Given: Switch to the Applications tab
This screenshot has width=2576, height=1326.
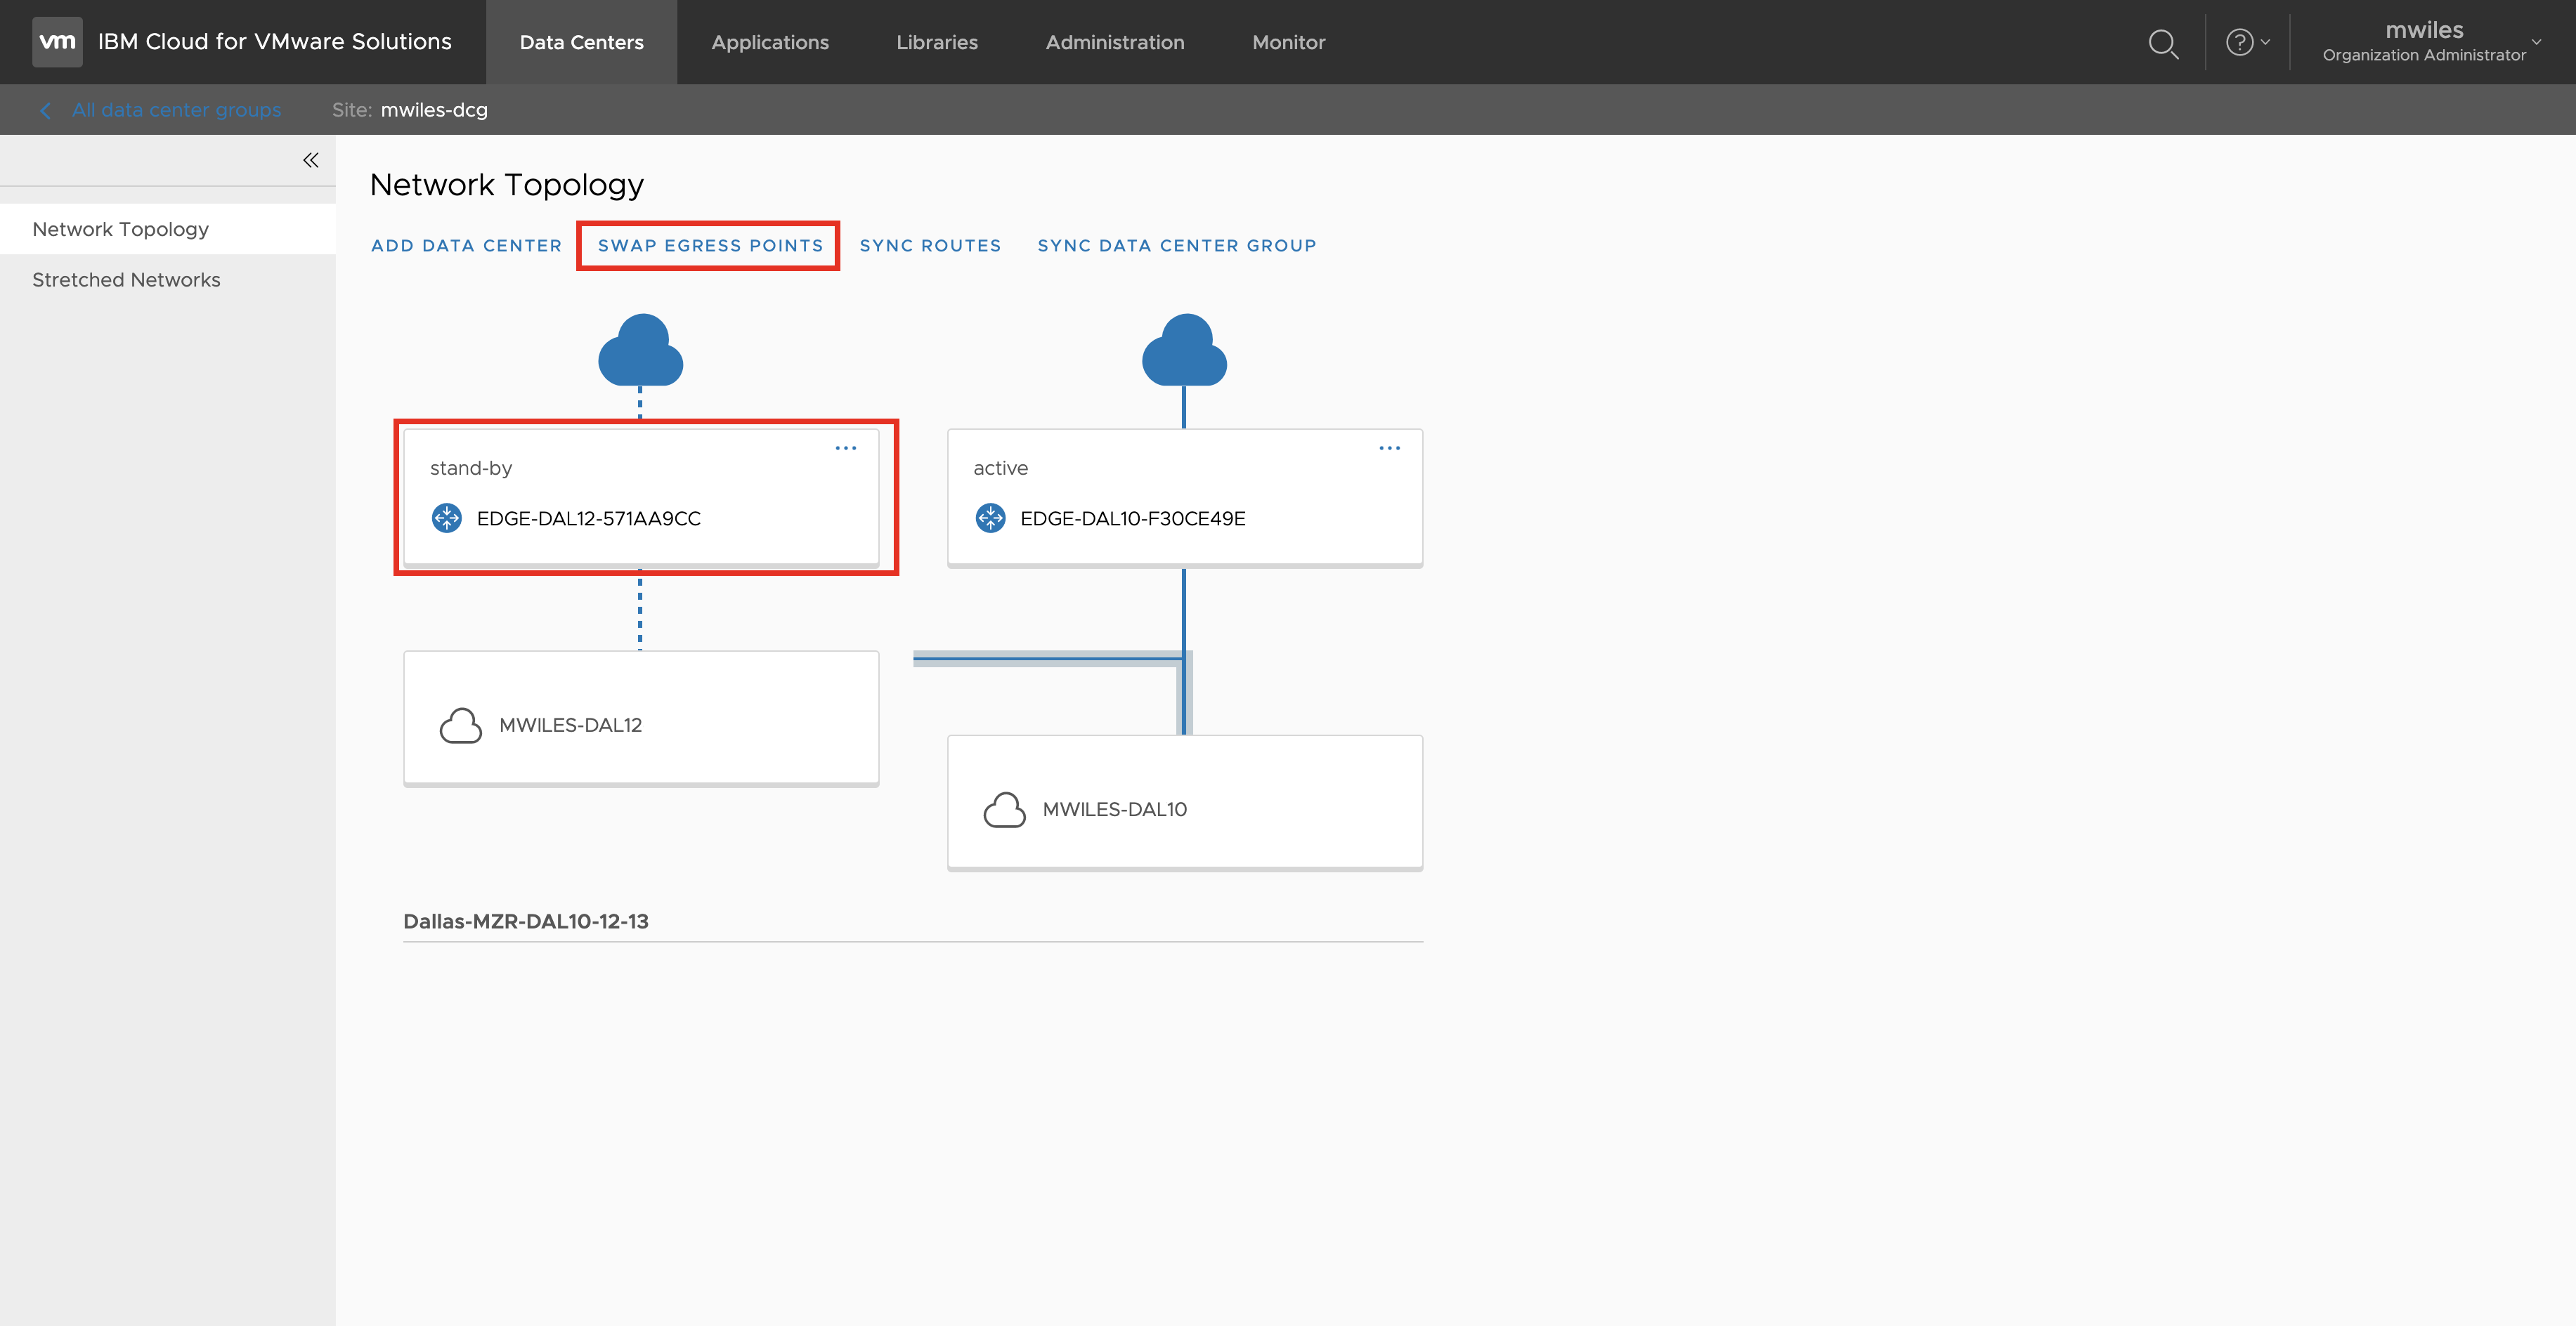Looking at the screenshot, I should coord(770,43).
